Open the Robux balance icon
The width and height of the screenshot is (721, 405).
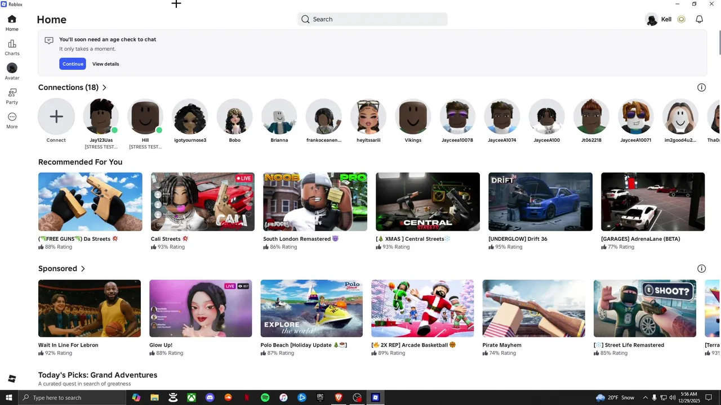point(681,19)
